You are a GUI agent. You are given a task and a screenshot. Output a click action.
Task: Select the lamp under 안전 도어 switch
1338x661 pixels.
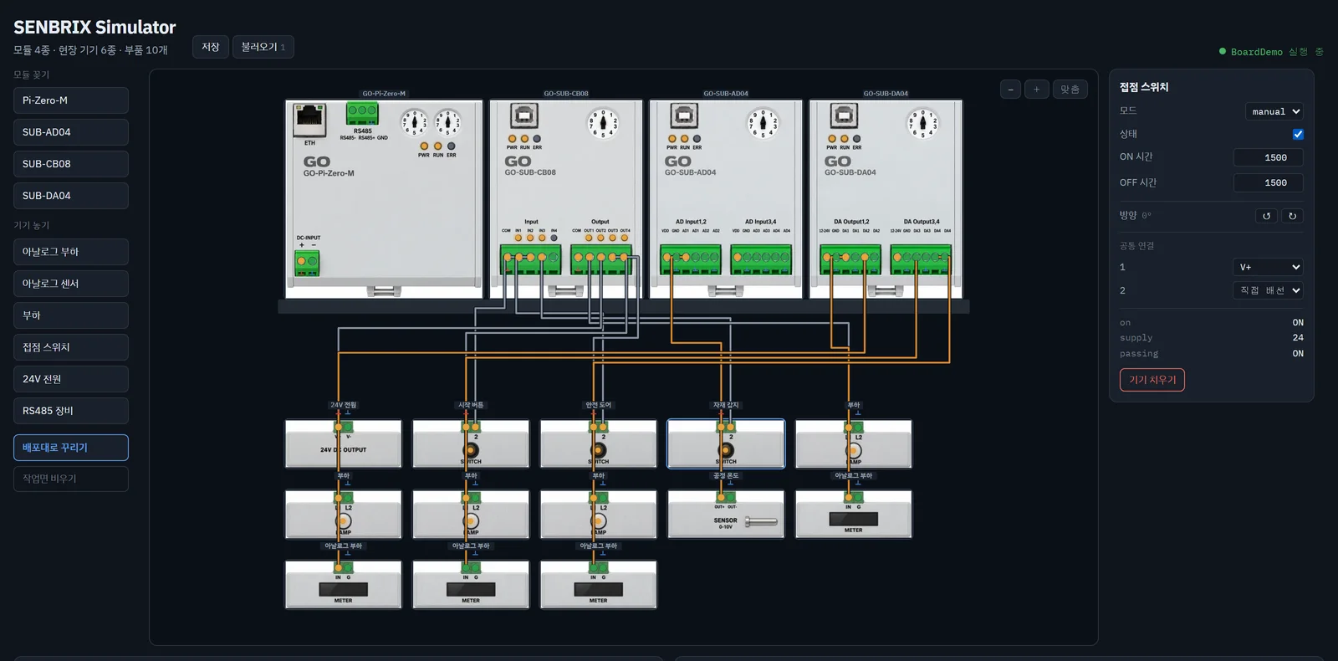[x=599, y=515]
